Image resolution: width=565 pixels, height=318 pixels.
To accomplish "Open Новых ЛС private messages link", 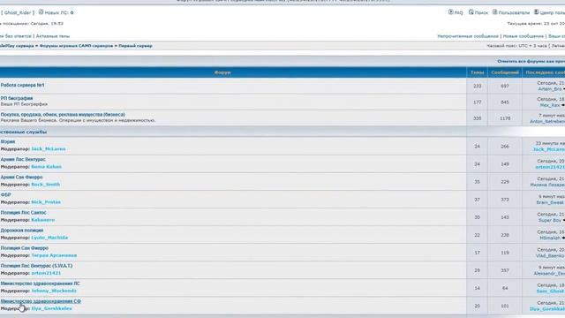I will [59, 12].
